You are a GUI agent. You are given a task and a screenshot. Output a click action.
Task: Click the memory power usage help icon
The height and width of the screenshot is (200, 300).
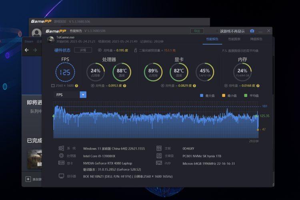(x=258, y=86)
